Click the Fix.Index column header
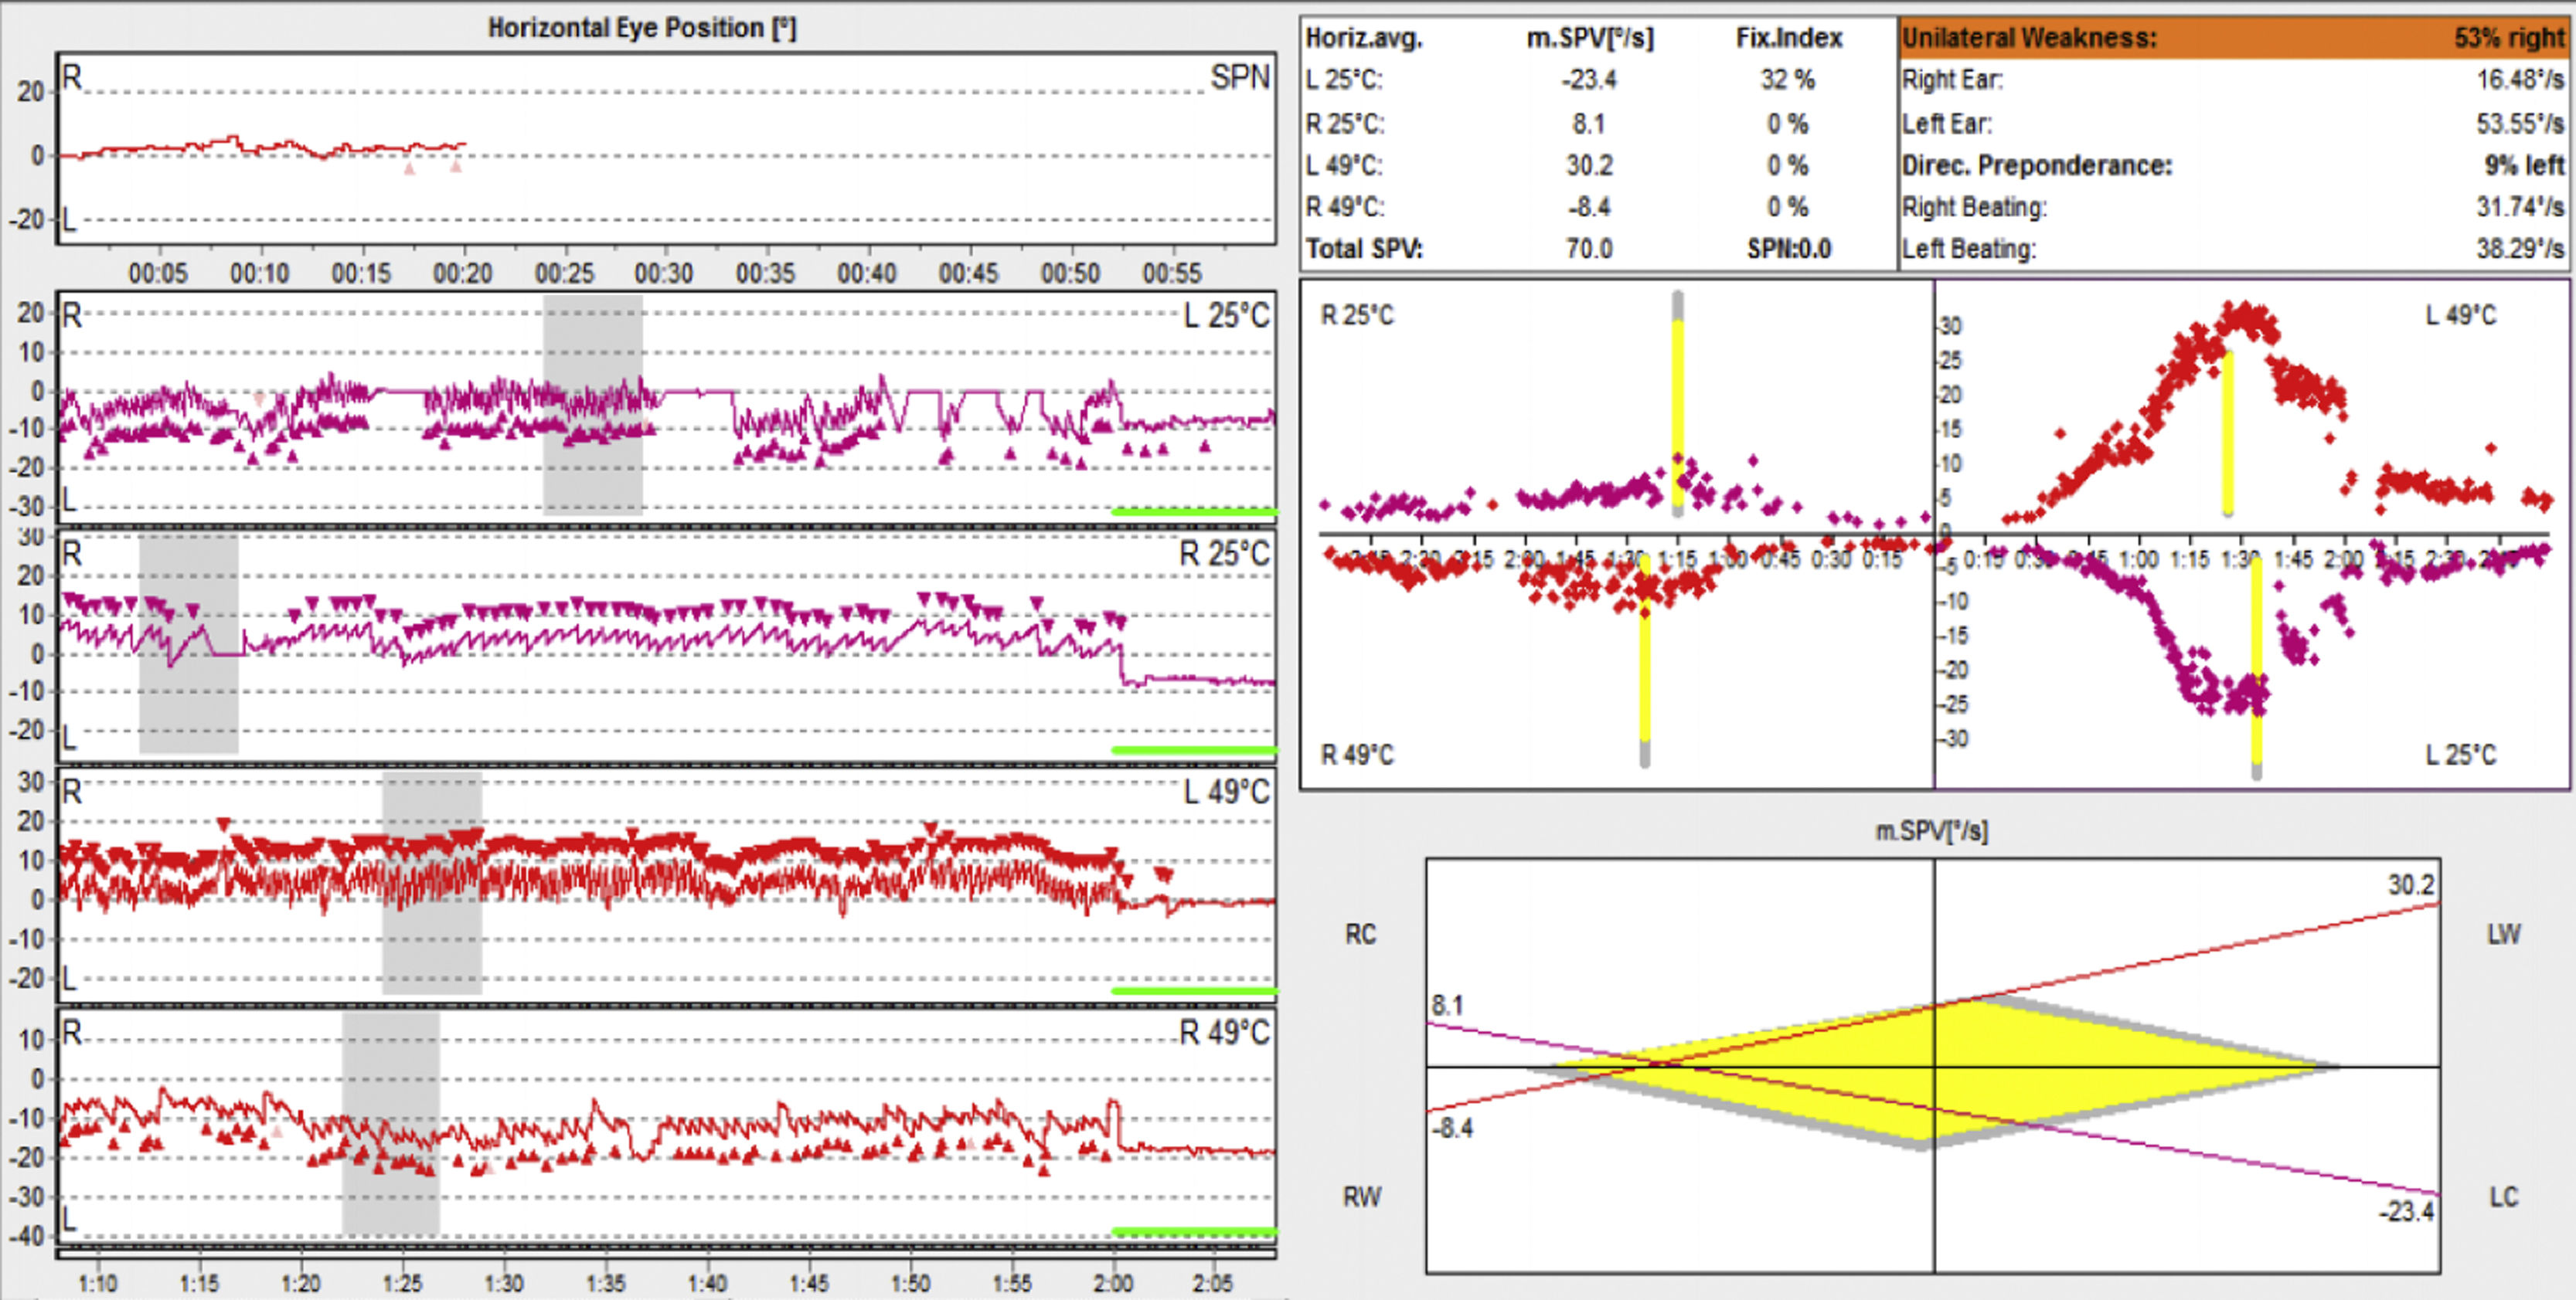The width and height of the screenshot is (2576, 1300). click(1788, 38)
